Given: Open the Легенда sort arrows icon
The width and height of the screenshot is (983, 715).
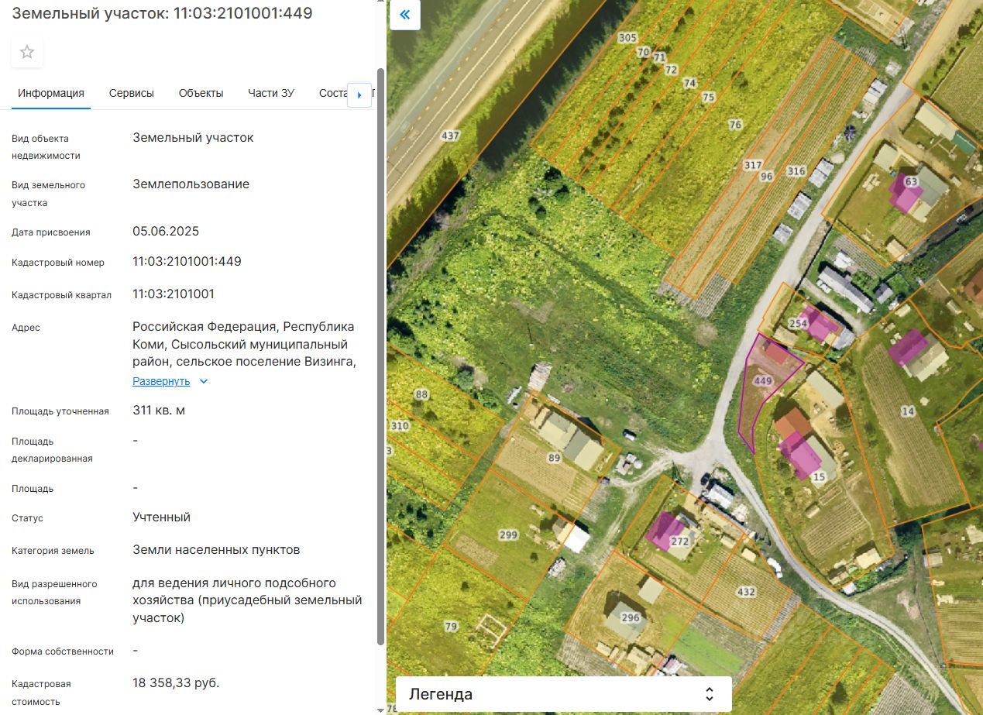Looking at the screenshot, I should 709,694.
